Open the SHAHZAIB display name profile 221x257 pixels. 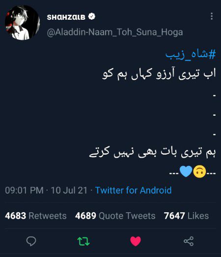tap(66, 17)
